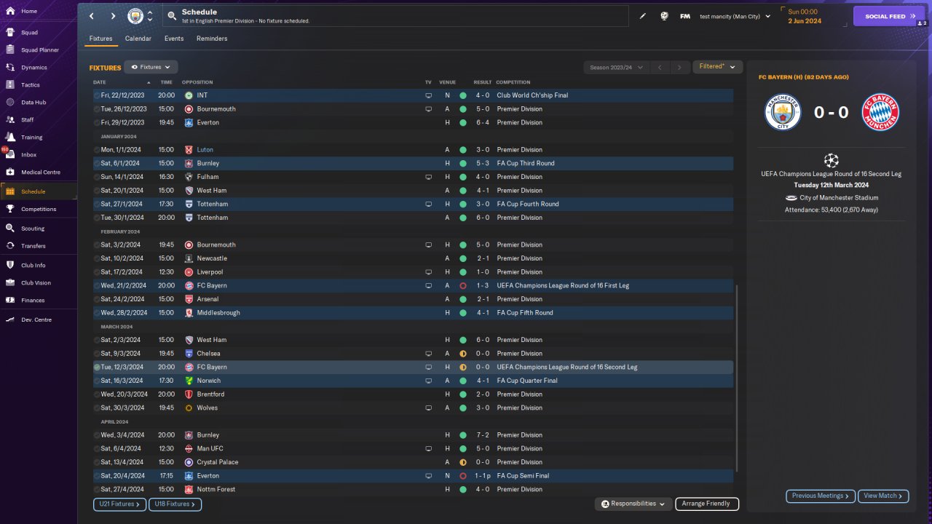Go to next season with right chevron

[679, 67]
